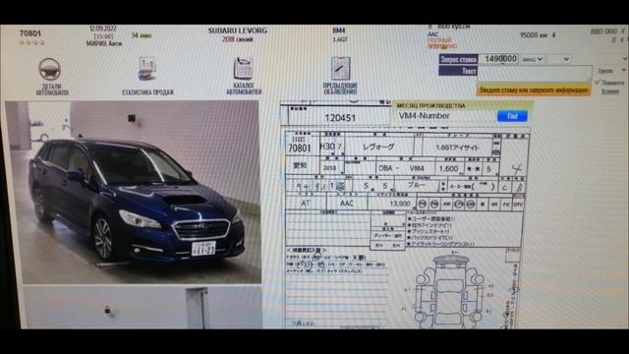Viewport: 629px width, 354px height.
Task: Click the rating stars under lot 70801
Action: (31, 42)
